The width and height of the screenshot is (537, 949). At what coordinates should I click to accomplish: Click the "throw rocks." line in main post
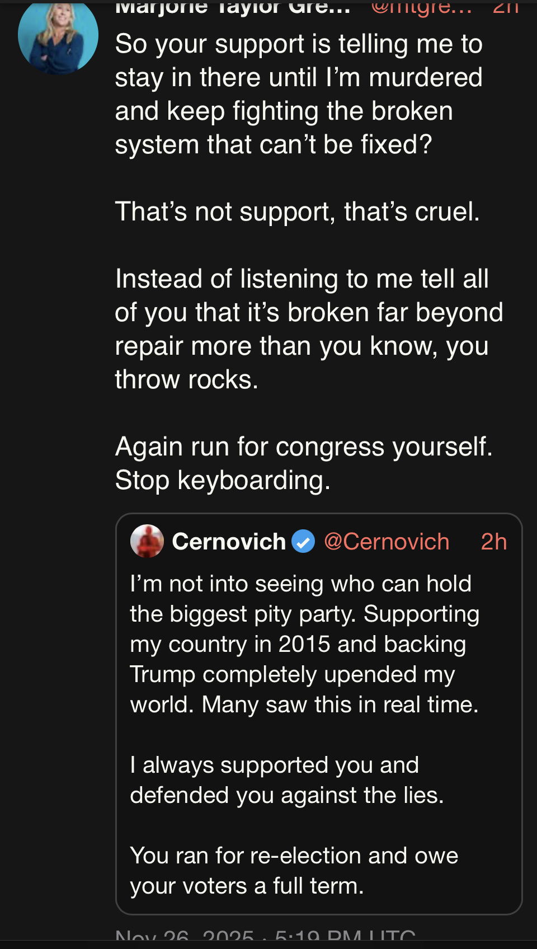click(186, 379)
